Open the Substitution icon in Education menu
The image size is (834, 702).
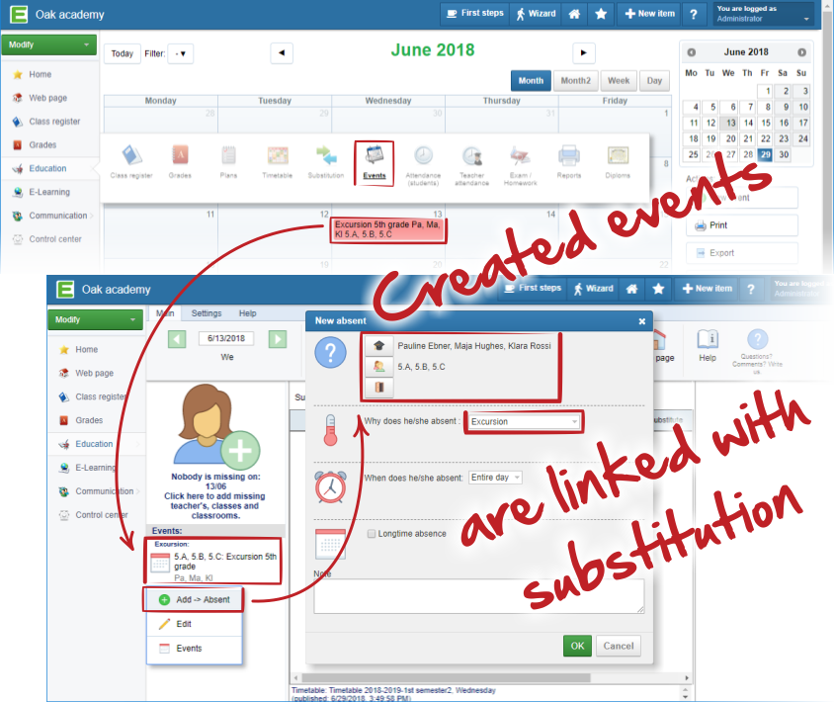coord(326,162)
